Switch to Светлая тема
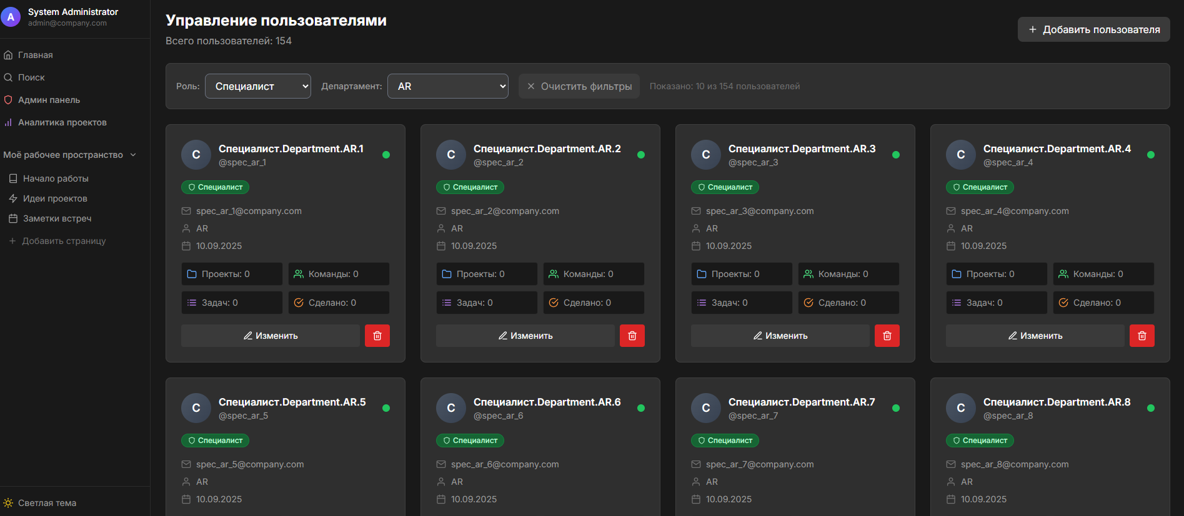1184x516 pixels. coord(47,503)
